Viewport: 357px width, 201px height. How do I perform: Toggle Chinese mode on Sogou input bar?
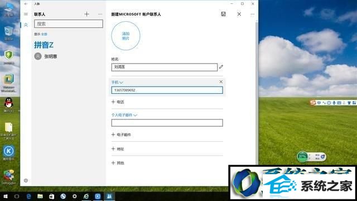(319, 103)
